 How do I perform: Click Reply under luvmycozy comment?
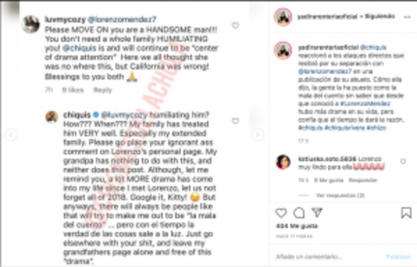tap(103, 90)
